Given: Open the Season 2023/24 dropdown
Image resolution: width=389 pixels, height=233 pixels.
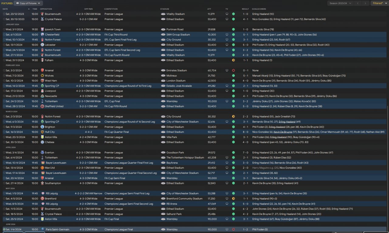Looking at the screenshot, I should [340, 3].
